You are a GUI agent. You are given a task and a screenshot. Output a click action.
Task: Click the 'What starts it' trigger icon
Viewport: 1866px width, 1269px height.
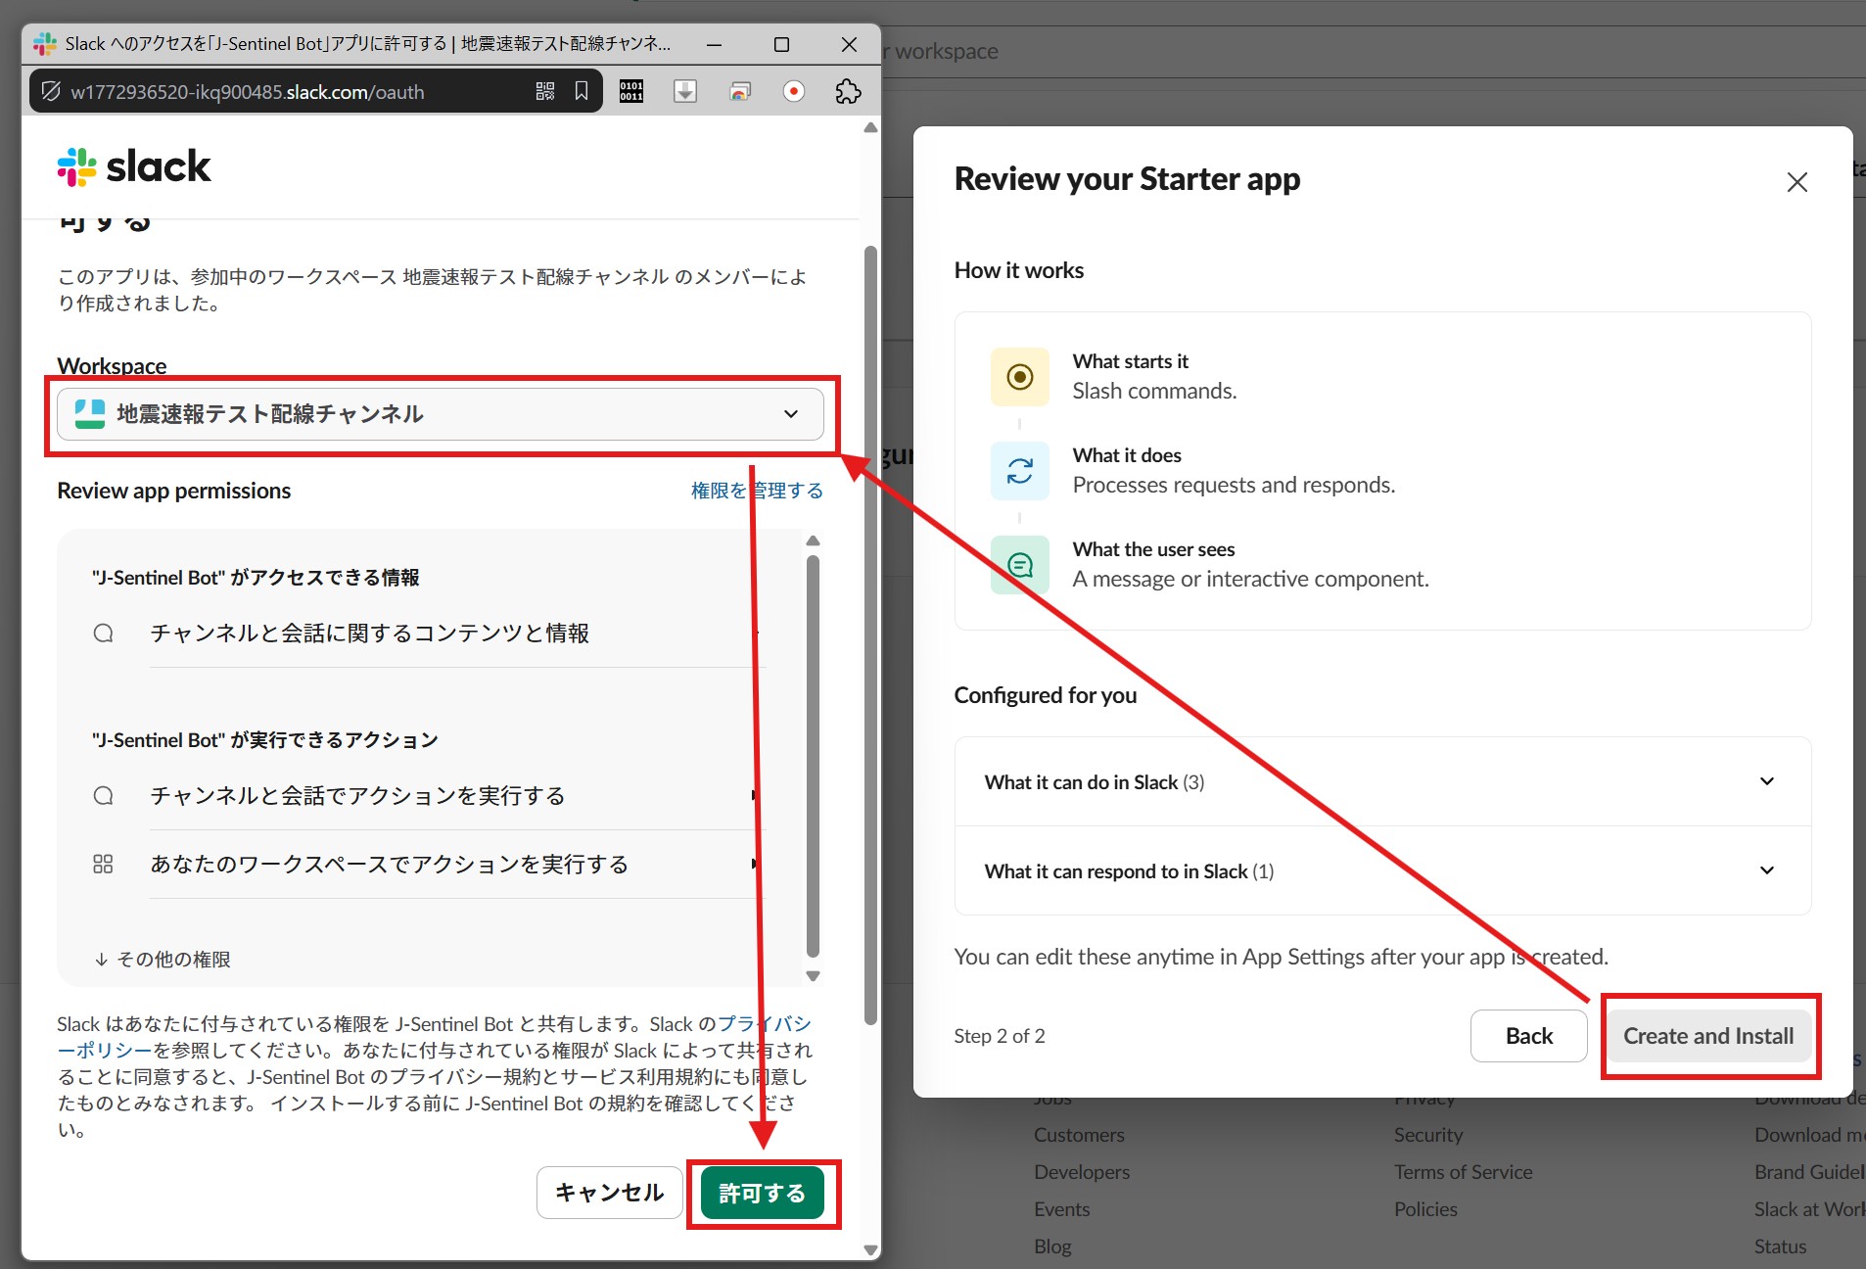[x=1020, y=377]
